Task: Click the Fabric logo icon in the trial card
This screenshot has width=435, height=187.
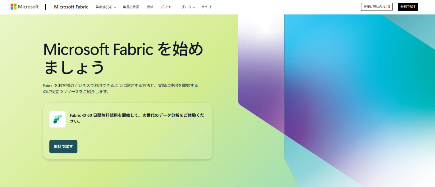Action: (x=57, y=119)
